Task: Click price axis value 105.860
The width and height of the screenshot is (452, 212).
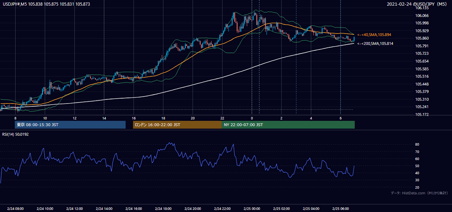Action: pyautogui.click(x=422, y=38)
